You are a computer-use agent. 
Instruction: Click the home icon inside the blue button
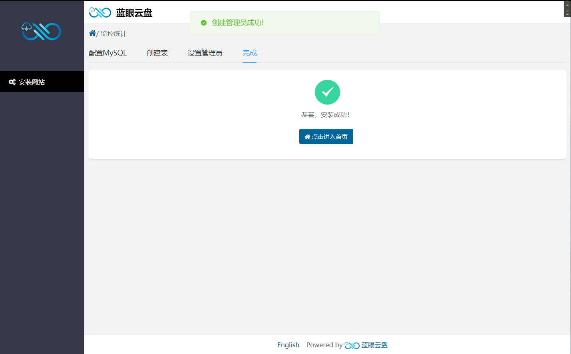308,136
